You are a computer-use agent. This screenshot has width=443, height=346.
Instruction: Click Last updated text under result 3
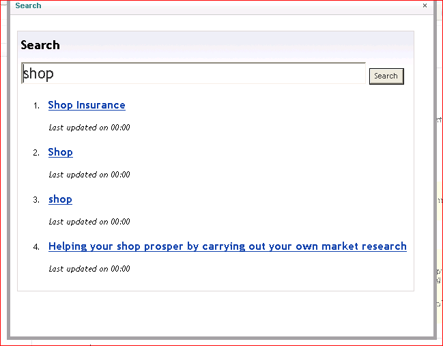(x=89, y=222)
